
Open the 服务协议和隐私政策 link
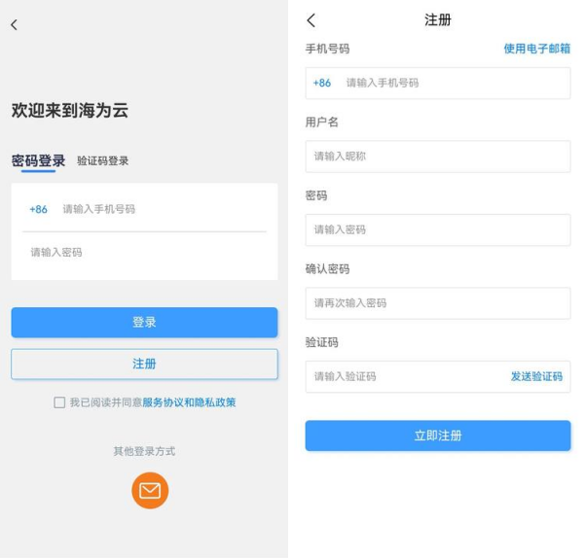189,402
